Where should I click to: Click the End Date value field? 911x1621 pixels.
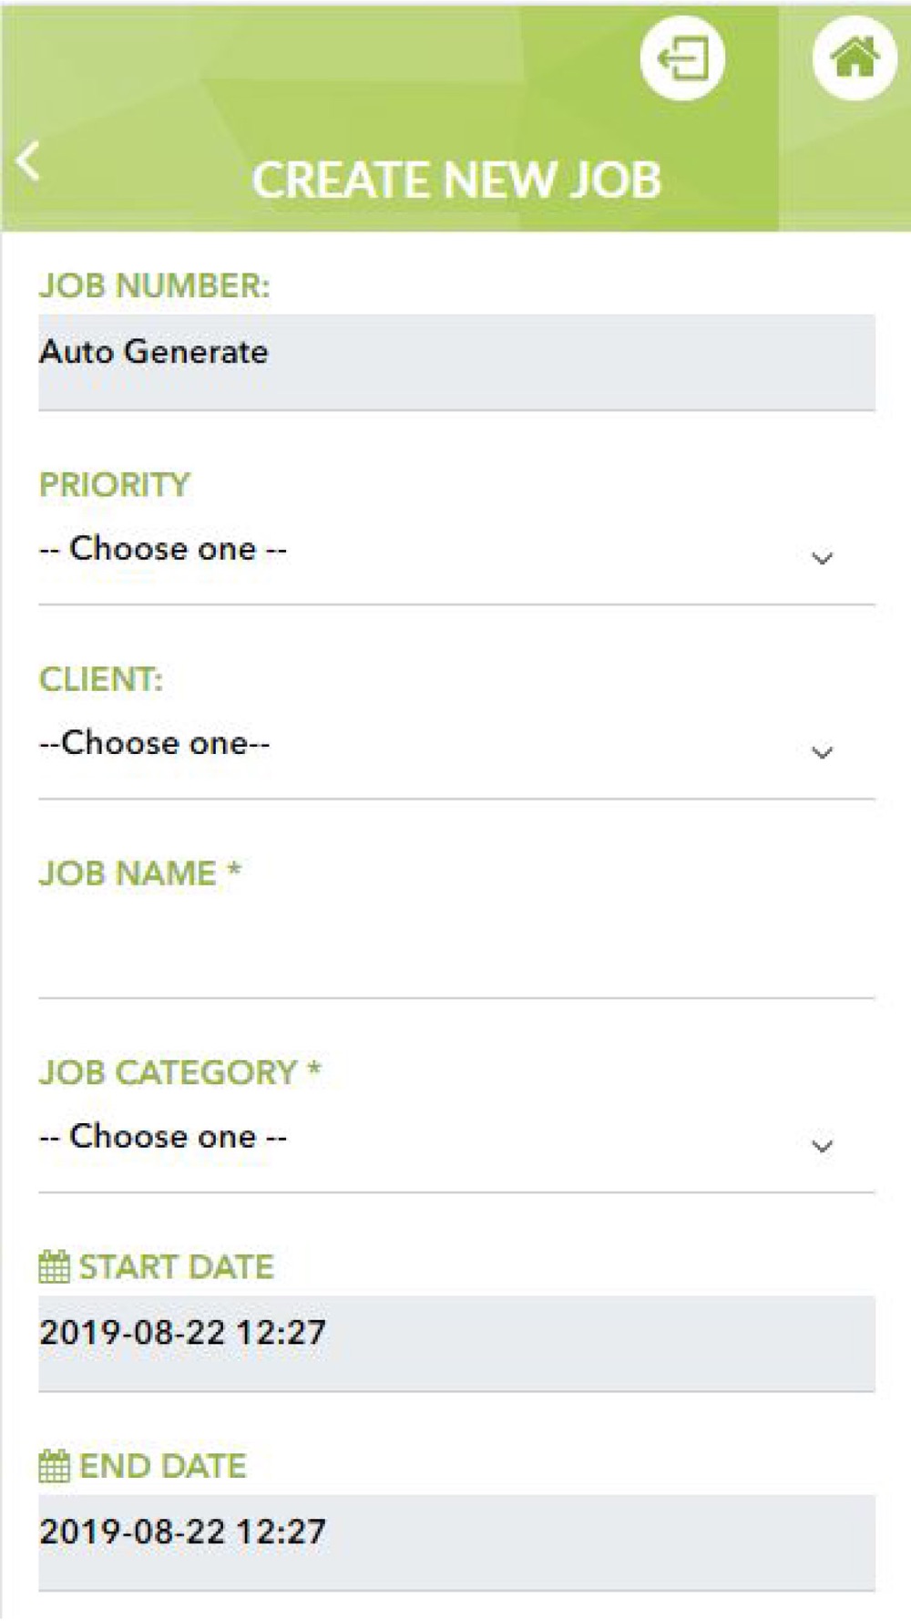[x=456, y=1543]
